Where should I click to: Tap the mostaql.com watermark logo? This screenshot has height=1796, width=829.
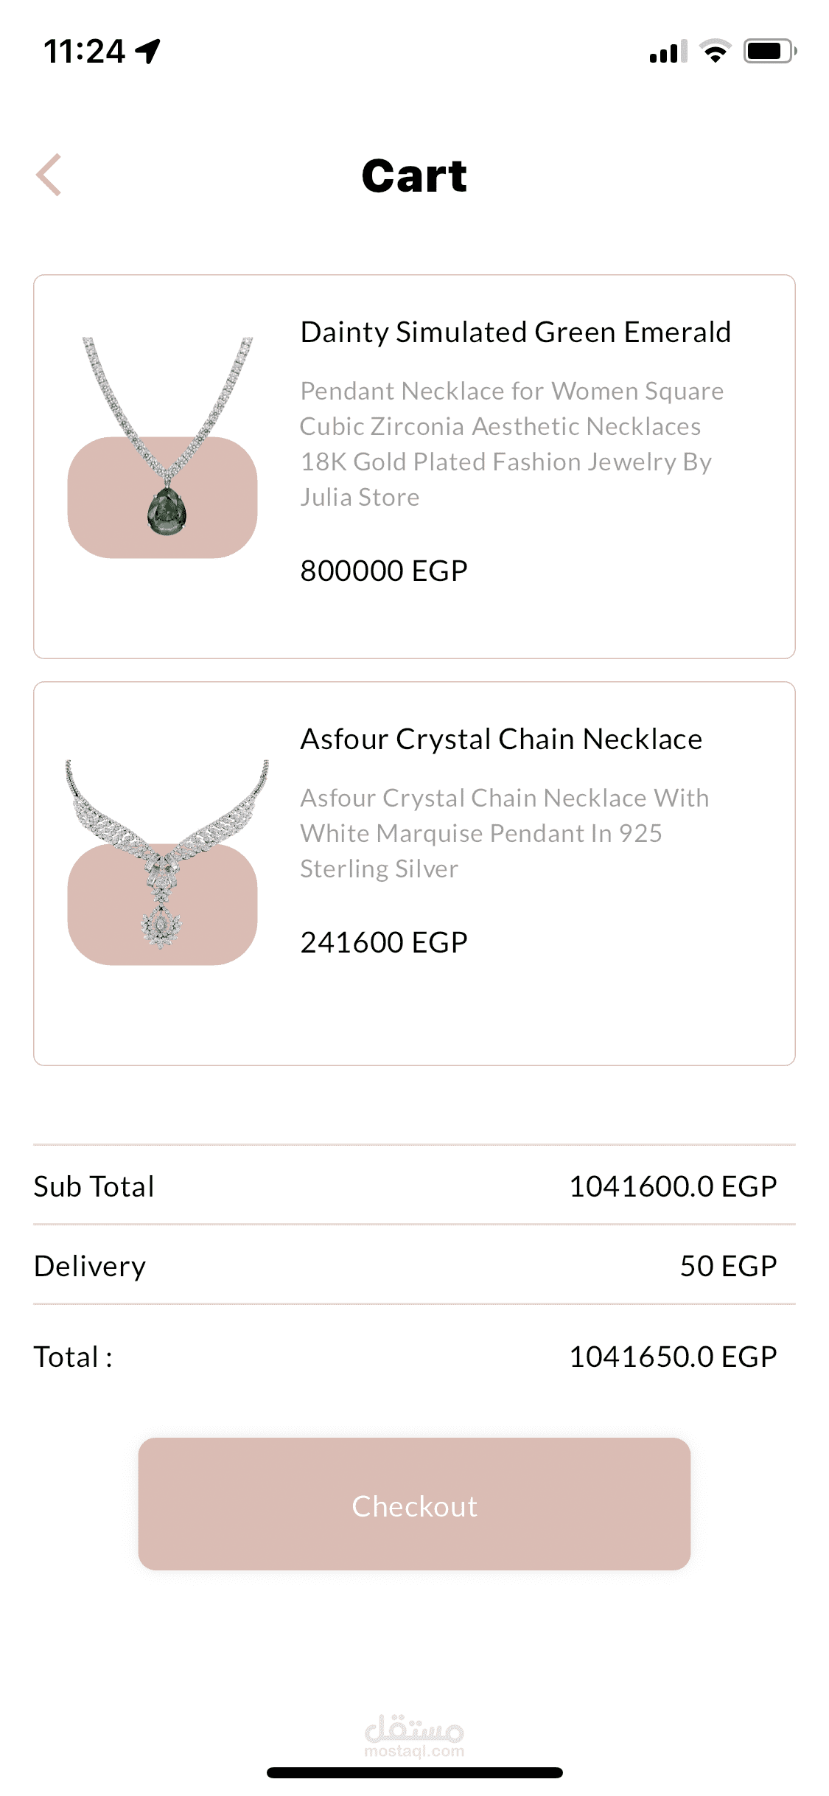(414, 1737)
